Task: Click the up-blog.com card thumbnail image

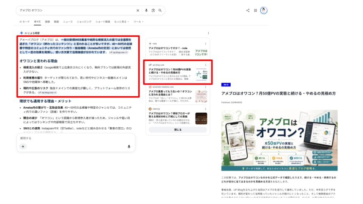Action: point(201,74)
